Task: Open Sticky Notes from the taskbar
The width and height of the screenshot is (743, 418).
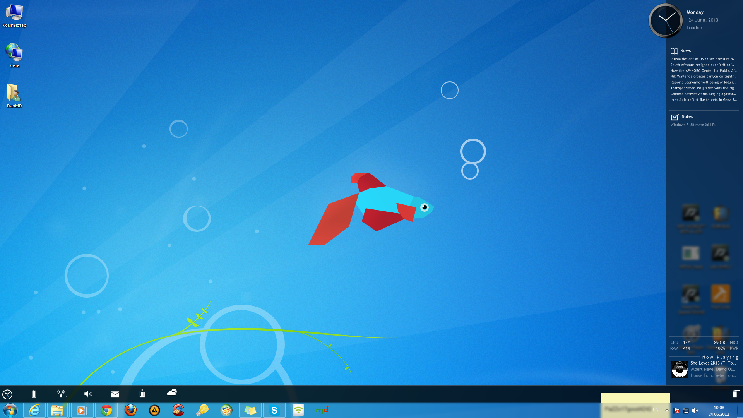Action: 250,410
